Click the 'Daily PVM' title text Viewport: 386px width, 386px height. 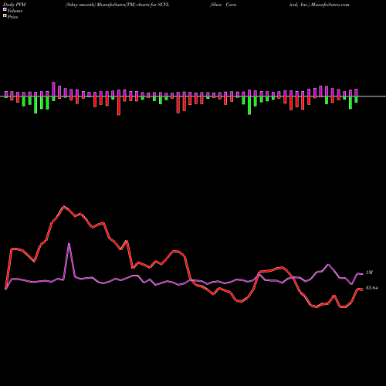point(15,5)
